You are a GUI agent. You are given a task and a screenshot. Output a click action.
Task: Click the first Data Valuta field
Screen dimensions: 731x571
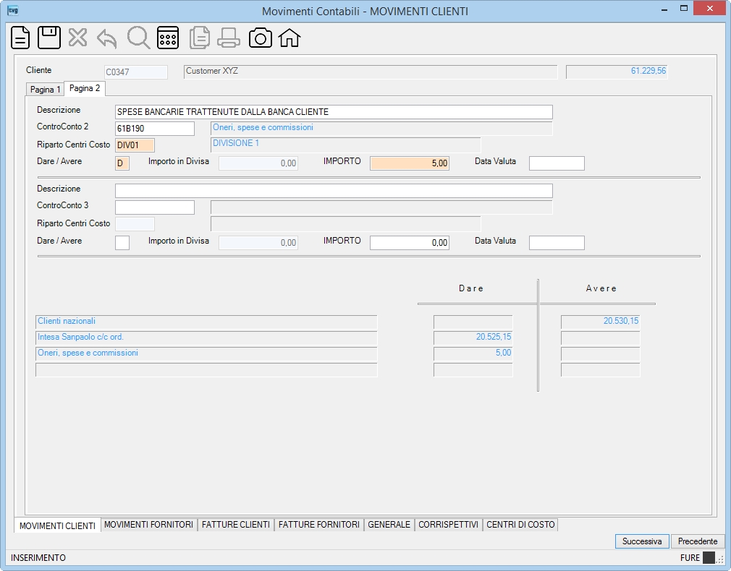(x=557, y=163)
